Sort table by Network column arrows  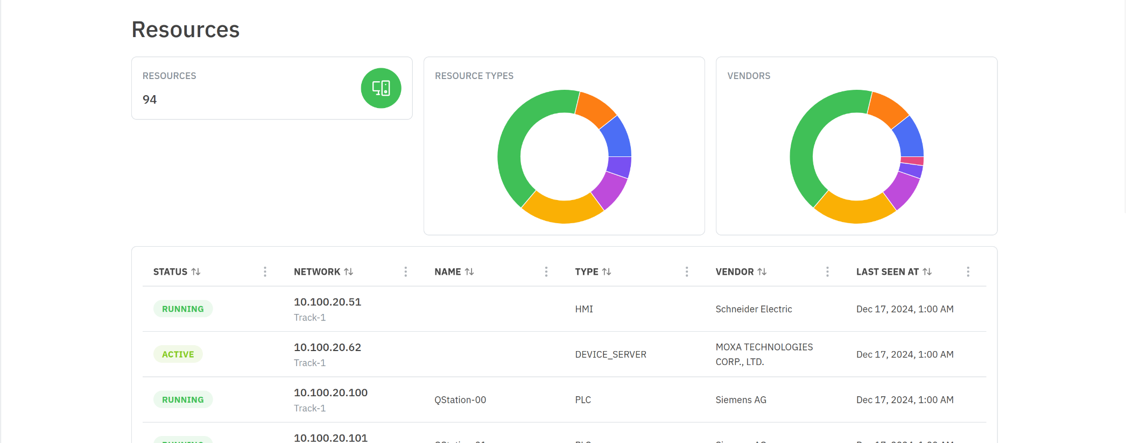pyautogui.click(x=349, y=272)
